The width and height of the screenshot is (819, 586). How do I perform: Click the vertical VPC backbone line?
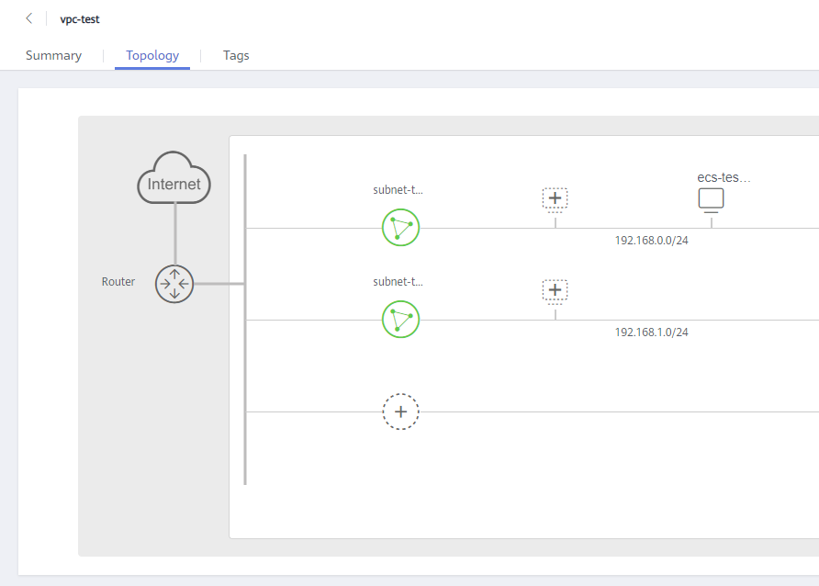pos(245,320)
